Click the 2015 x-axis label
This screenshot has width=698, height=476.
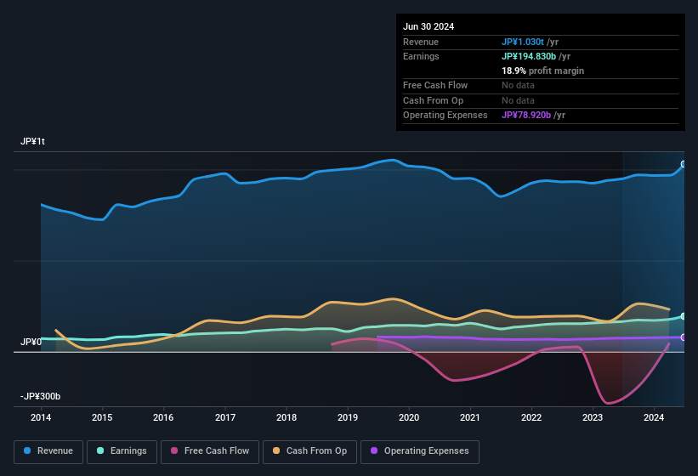tap(102, 417)
